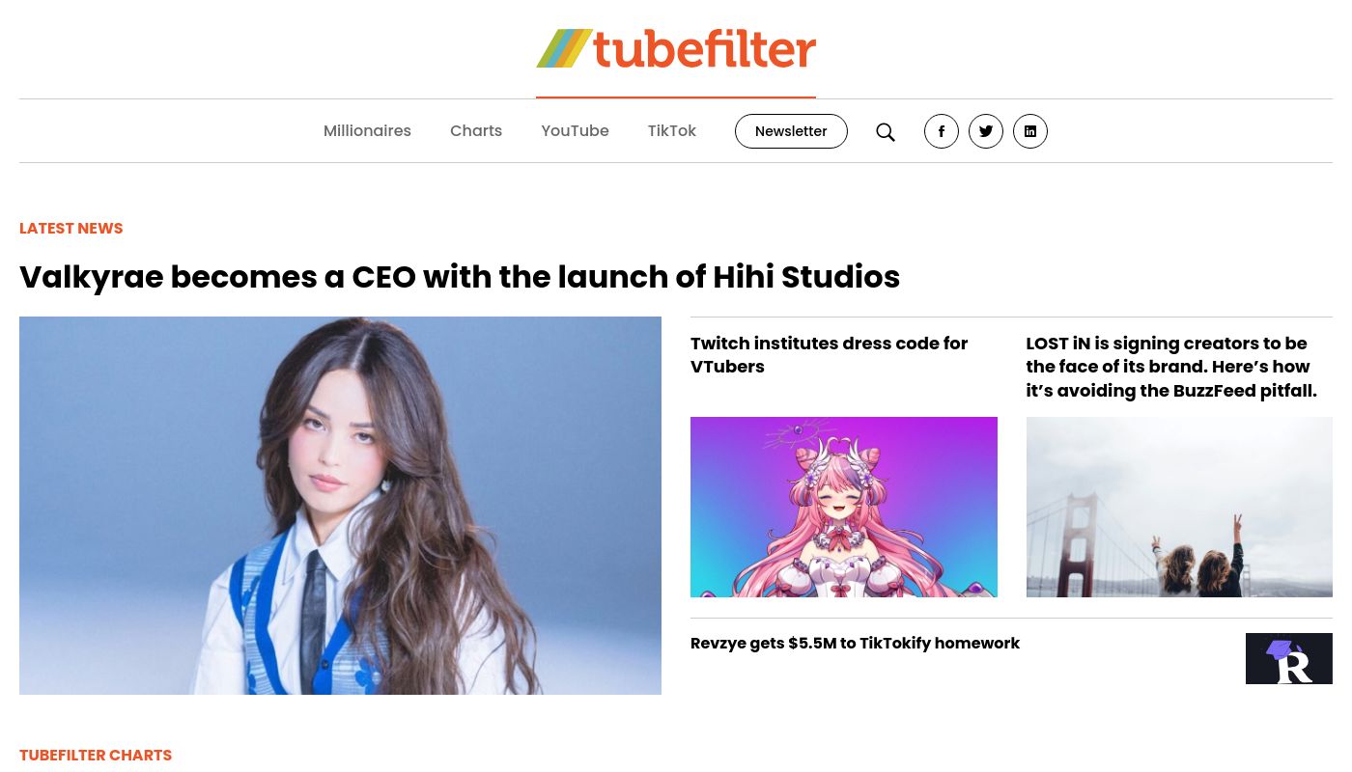Click the LATEST NEWS section heading
Image resolution: width=1352 pixels, height=772 pixels.
(x=71, y=229)
